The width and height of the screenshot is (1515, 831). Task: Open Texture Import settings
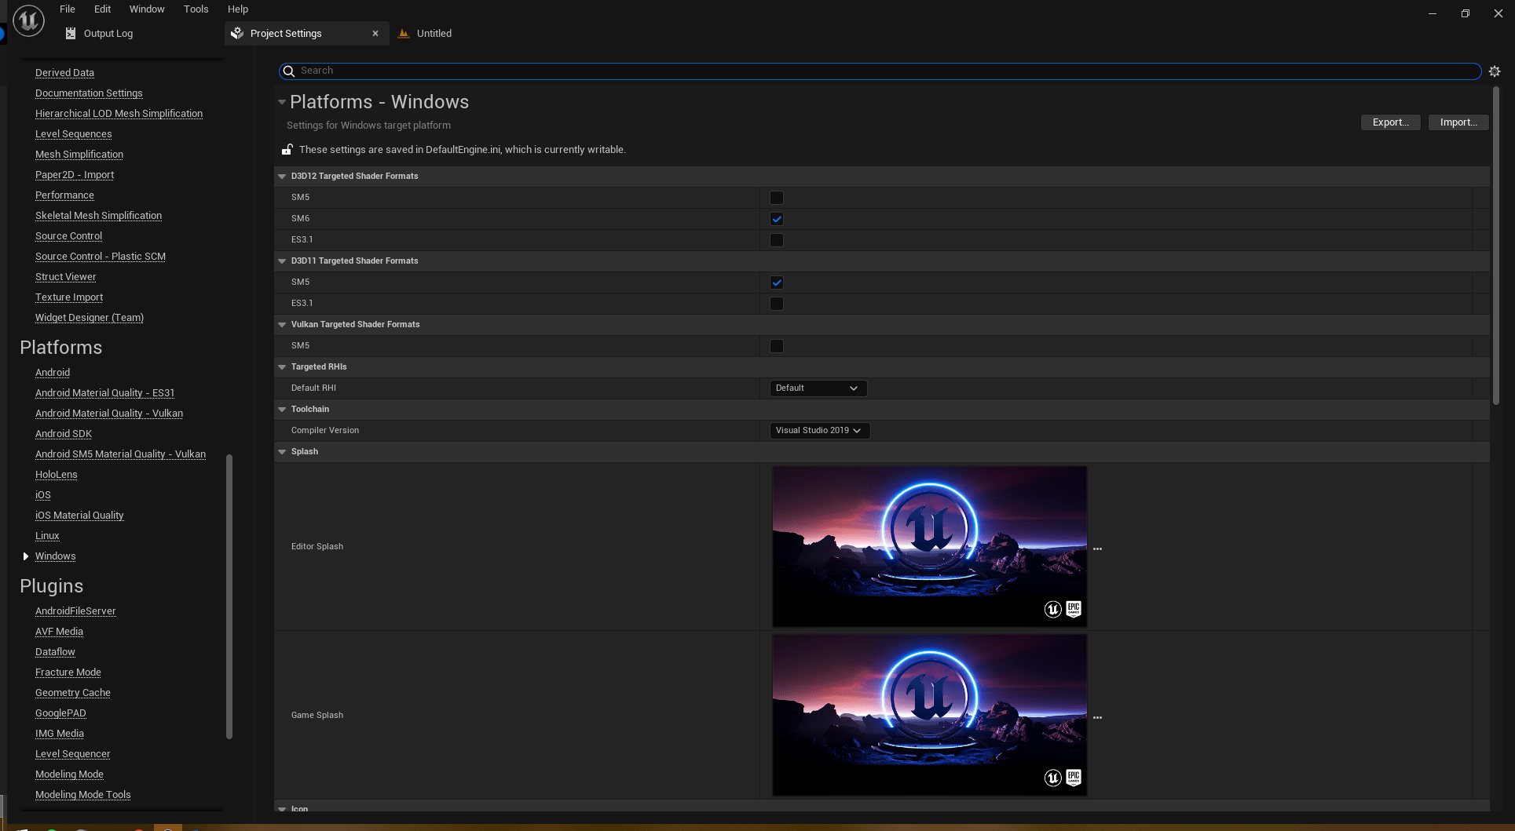69,297
